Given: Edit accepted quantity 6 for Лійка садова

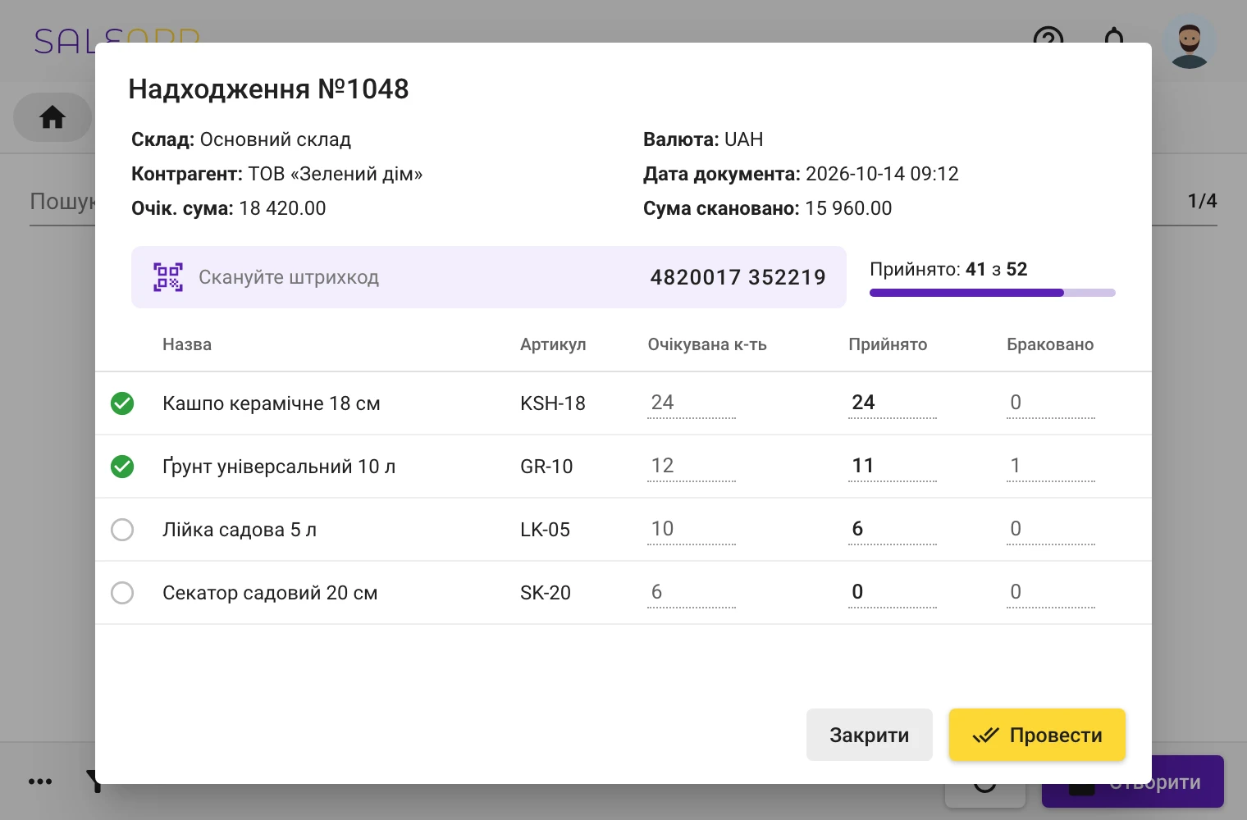Looking at the screenshot, I should [893, 529].
